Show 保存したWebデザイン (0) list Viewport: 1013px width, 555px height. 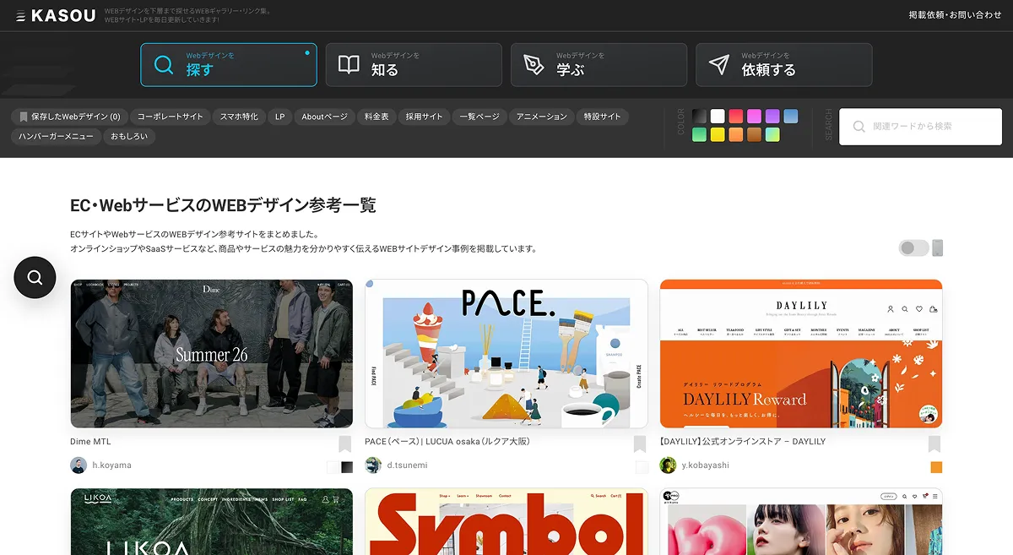click(69, 117)
